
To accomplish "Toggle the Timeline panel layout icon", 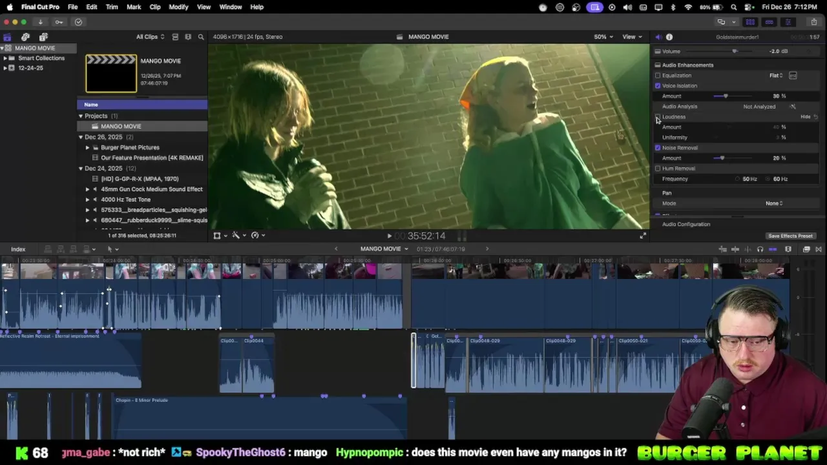I will pos(769,22).
